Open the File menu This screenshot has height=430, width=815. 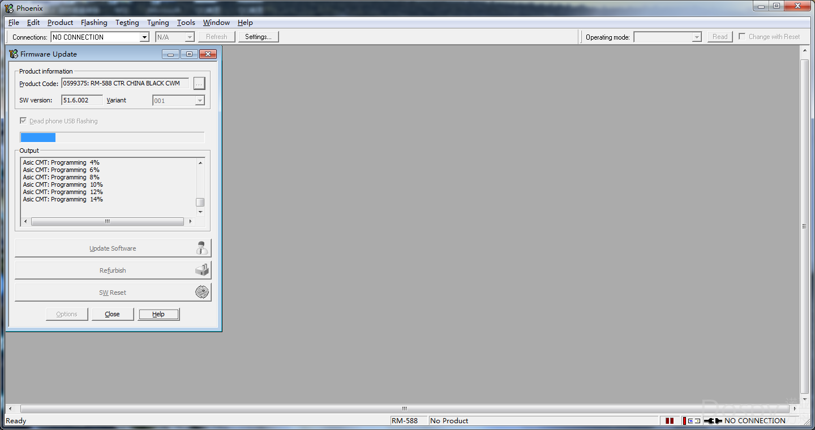pos(14,23)
